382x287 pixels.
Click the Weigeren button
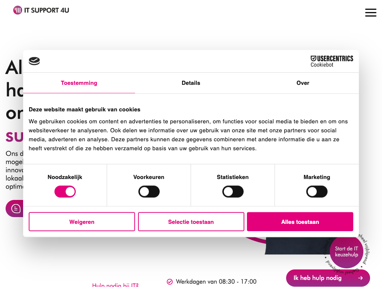[x=82, y=222]
